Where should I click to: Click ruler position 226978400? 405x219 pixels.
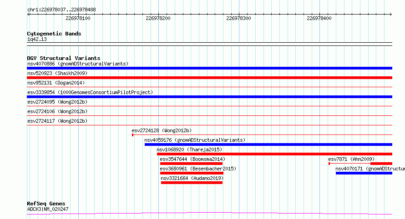[x=319, y=18]
